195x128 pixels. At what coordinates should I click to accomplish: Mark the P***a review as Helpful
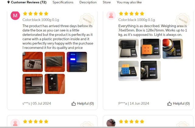click(x=179, y=103)
